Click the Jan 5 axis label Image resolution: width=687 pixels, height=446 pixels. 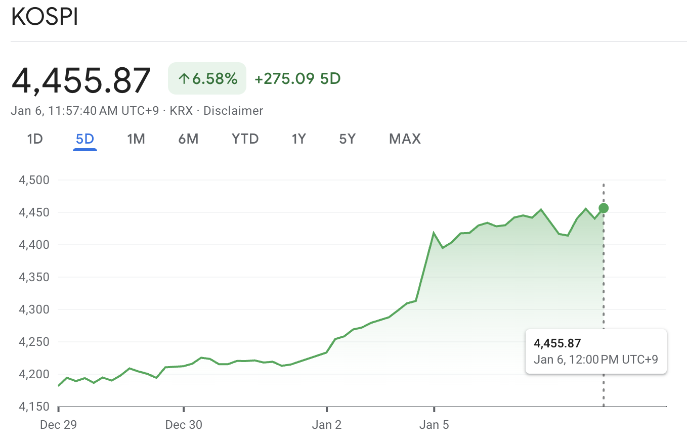(434, 425)
